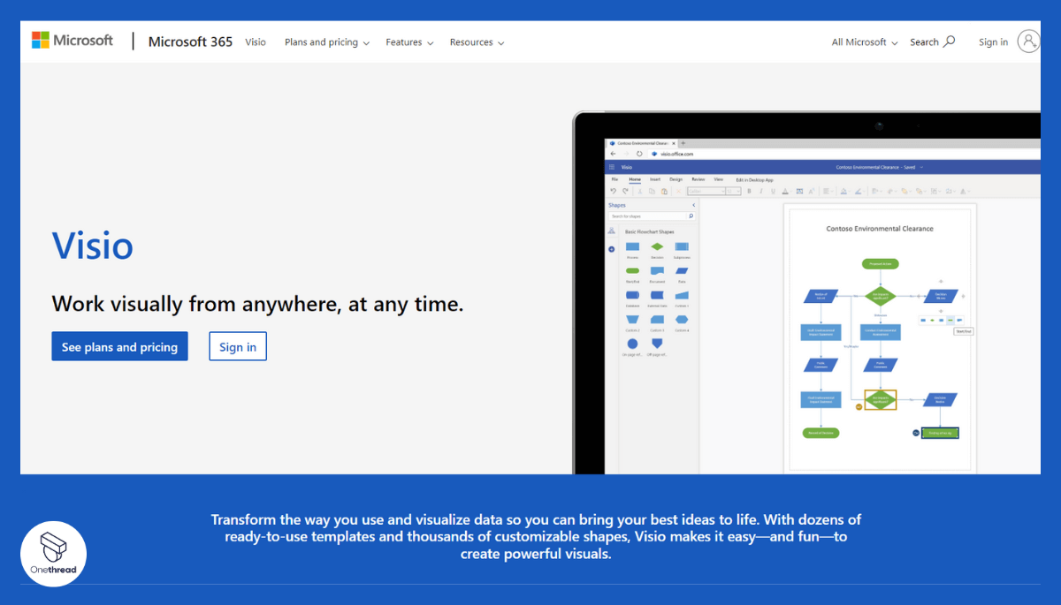
Task: Switch to the Insert ribbon tab
Action: [x=655, y=178]
